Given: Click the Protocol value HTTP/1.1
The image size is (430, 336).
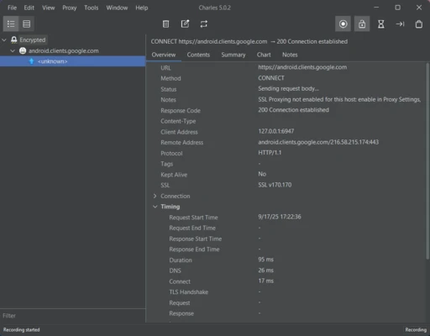Looking at the screenshot, I should [270, 153].
